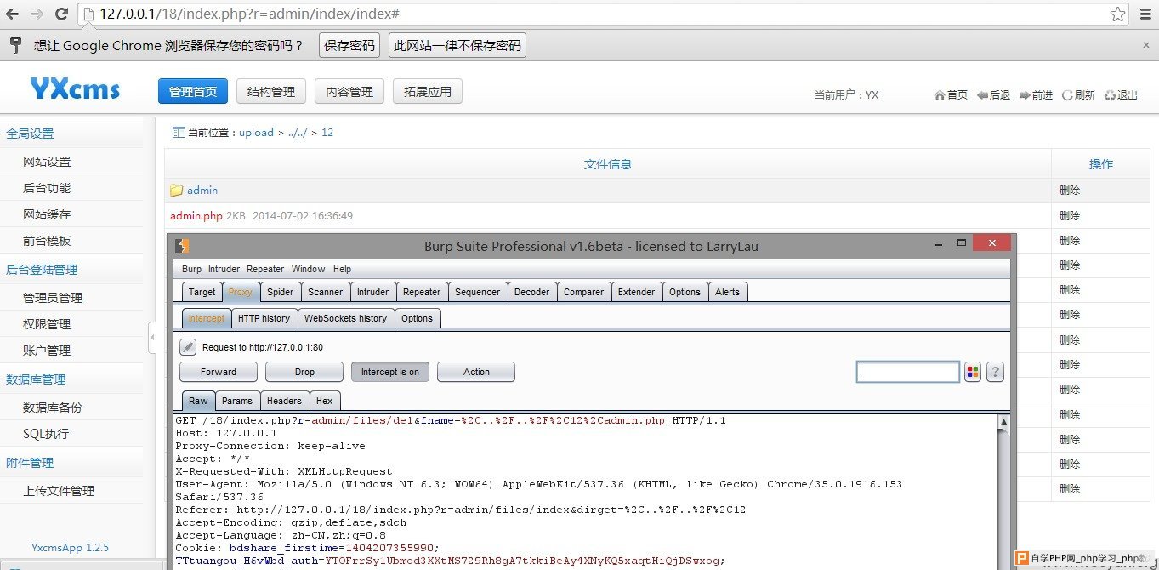Click the 退出 logout icon link
The width and height of the screenshot is (1159, 570).
pyautogui.click(x=1121, y=95)
